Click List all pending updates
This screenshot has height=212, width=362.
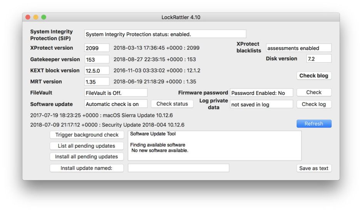pyautogui.click(x=87, y=146)
